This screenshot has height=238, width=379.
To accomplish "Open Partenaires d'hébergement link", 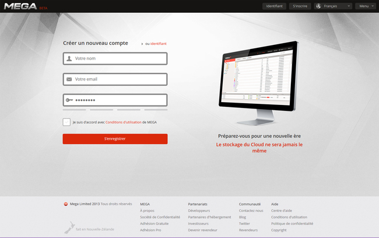I will coord(209,217).
